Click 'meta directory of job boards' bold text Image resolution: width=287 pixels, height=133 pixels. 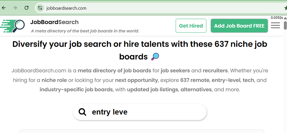[114, 70]
